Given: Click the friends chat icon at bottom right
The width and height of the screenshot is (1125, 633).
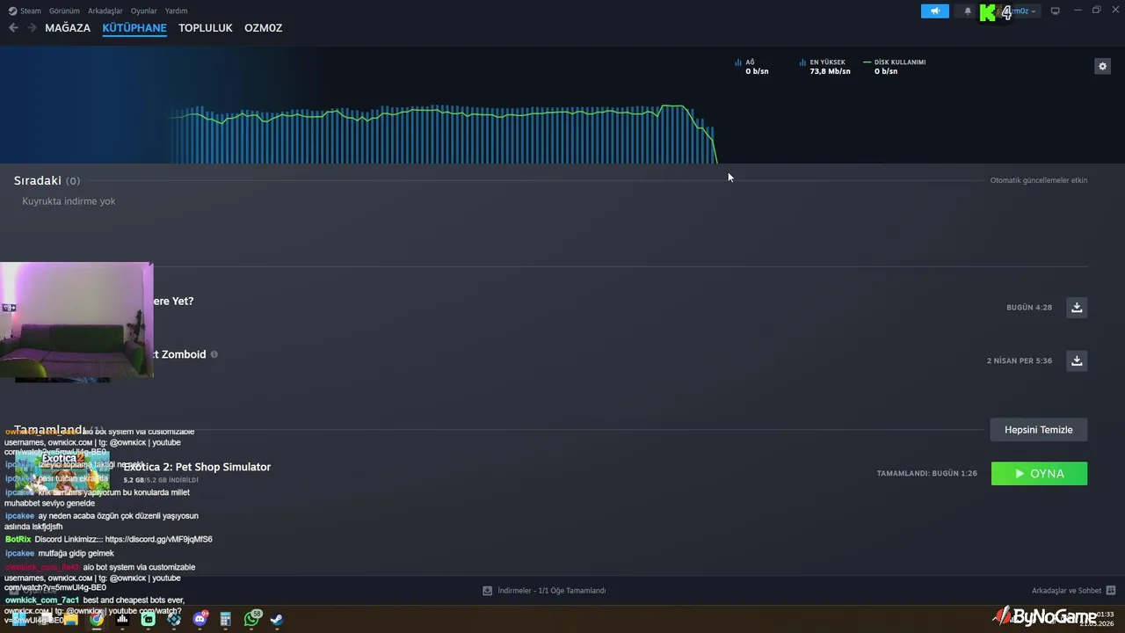Looking at the screenshot, I should tap(1110, 591).
